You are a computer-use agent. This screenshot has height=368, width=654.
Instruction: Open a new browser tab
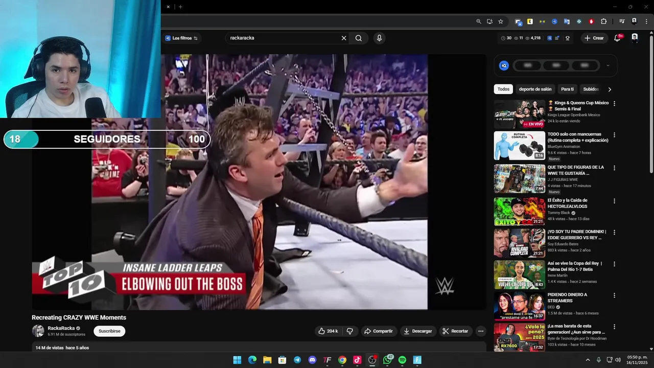[180, 7]
